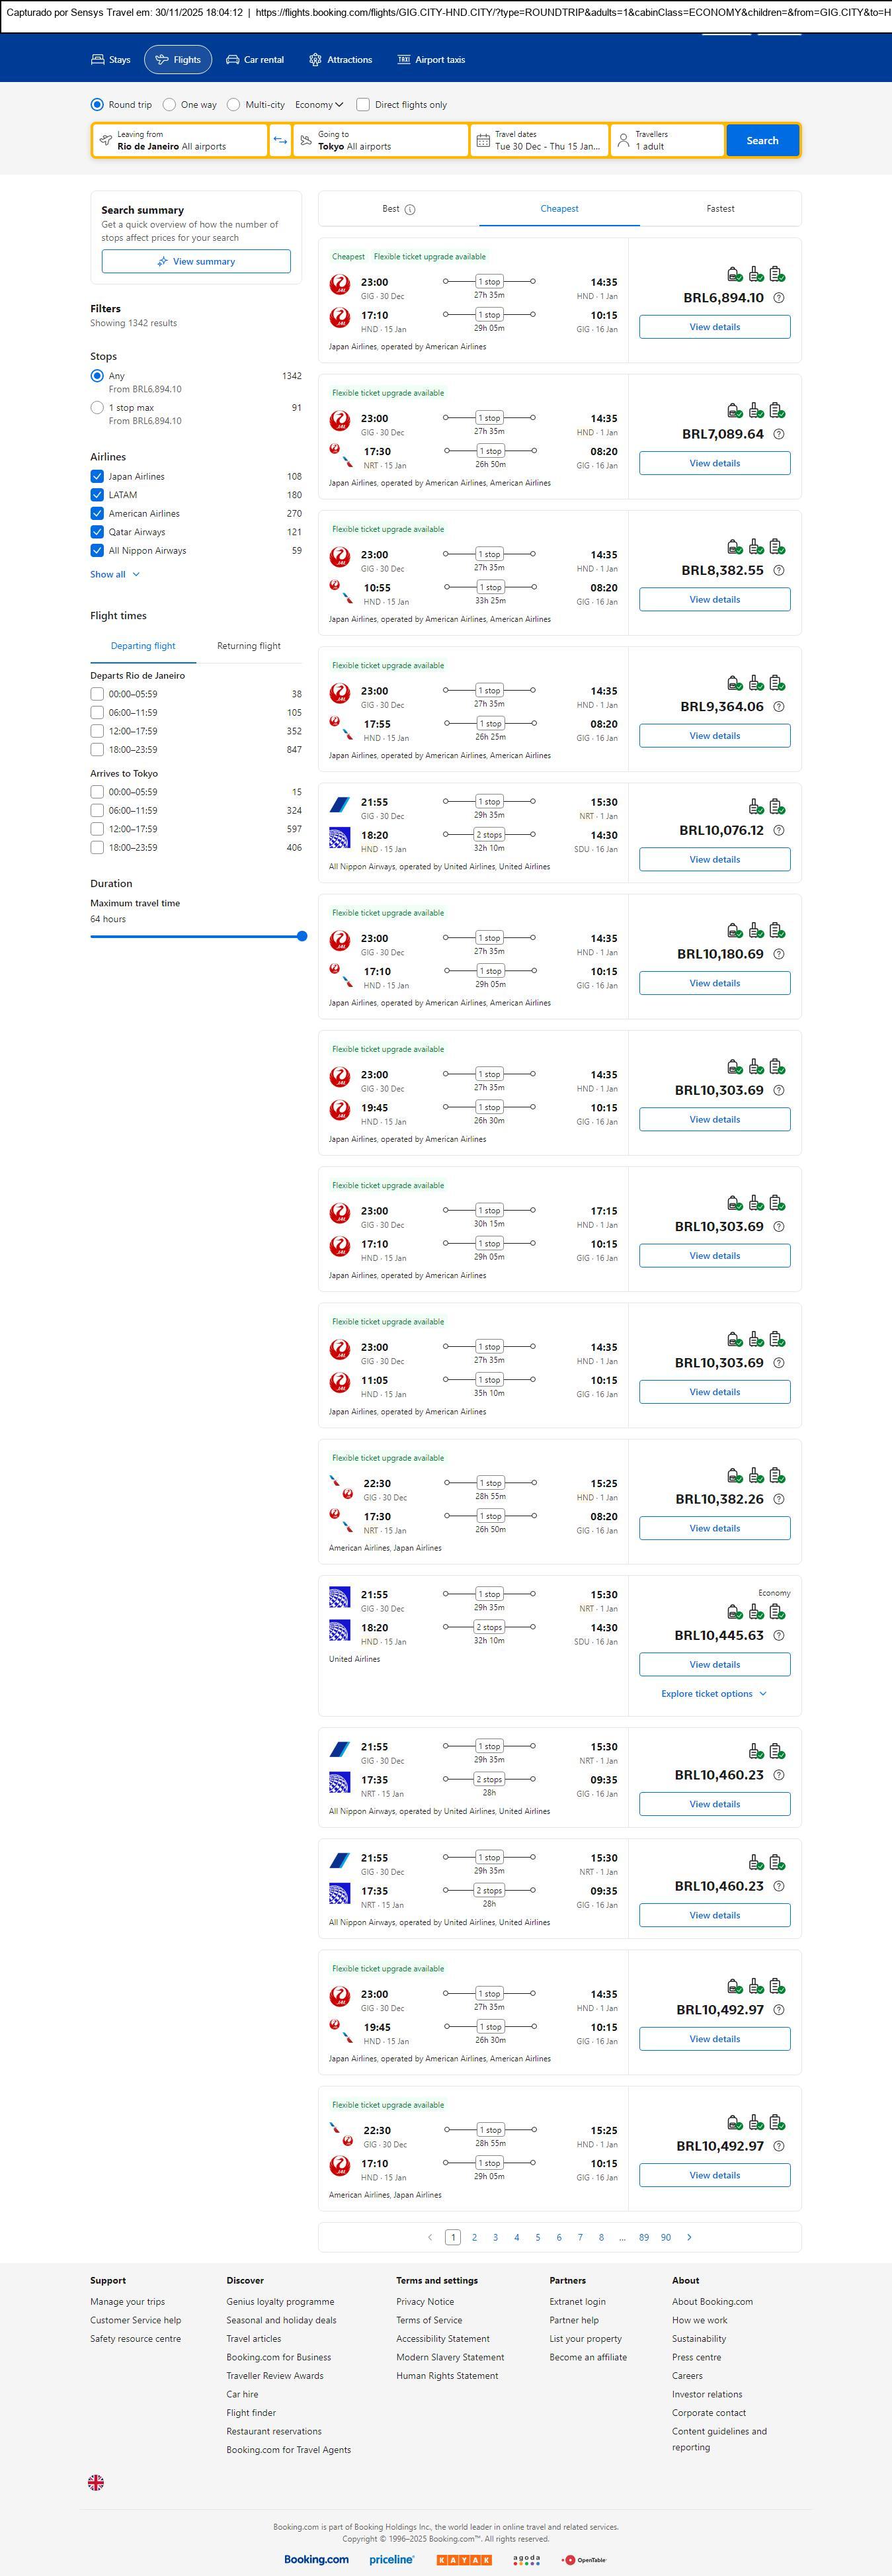Switch to the Fastest sorting tab

tap(720, 209)
